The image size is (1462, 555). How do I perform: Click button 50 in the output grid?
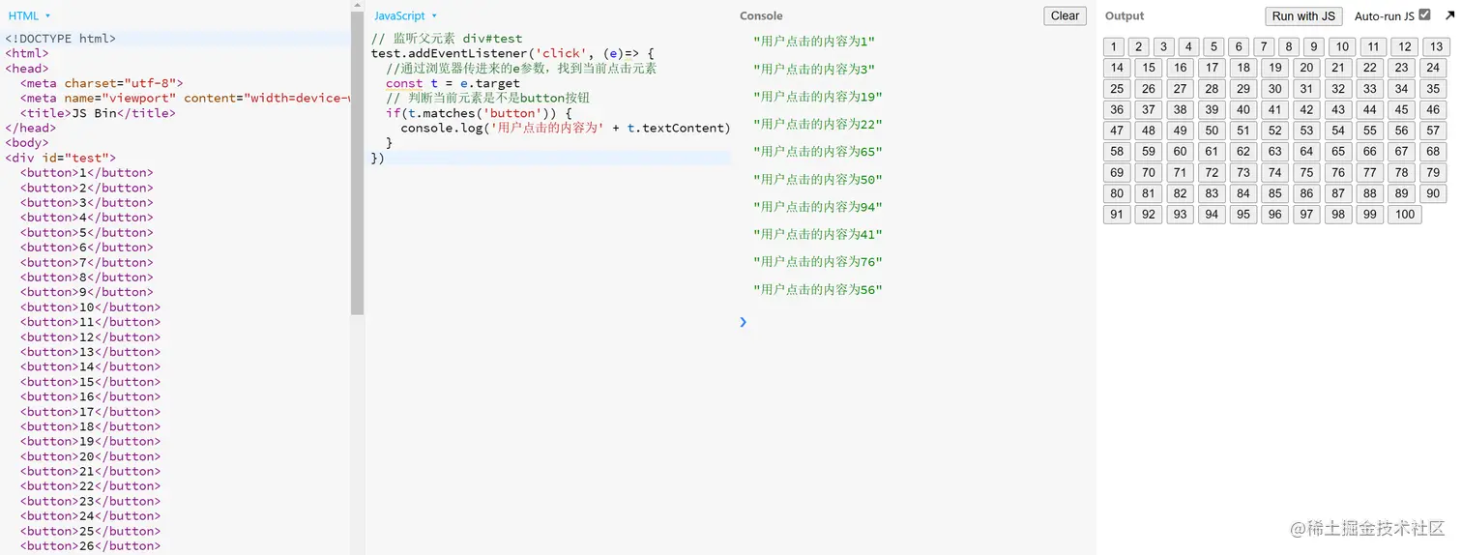point(1212,131)
